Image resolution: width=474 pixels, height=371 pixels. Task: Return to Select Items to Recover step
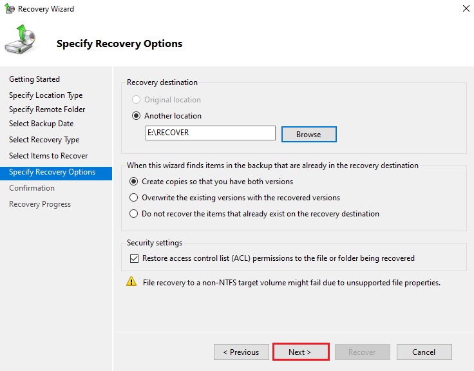(48, 156)
